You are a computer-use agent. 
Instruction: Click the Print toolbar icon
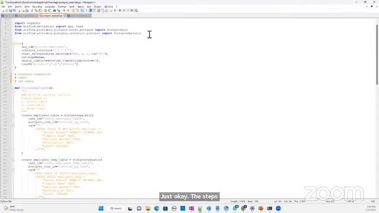tap(27, 11)
